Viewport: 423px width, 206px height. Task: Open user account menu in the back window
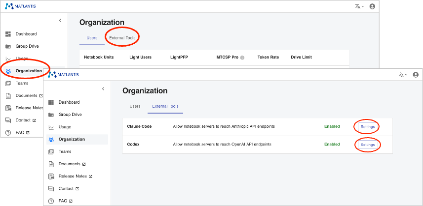(x=372, y=6)
